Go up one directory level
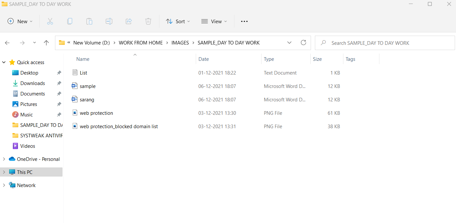The width and height of the screenshot is (456, 223). pos(46,43)
